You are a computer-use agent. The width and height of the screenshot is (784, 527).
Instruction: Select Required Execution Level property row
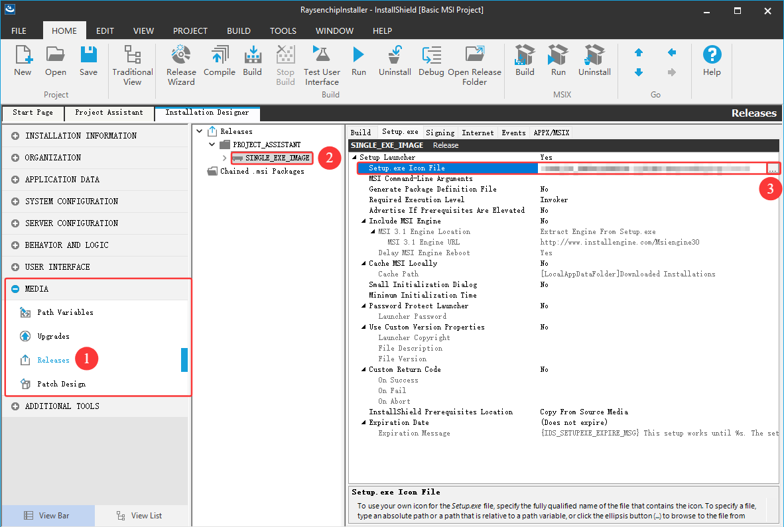562,200
